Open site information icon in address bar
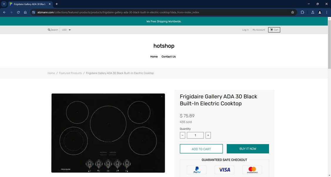 coord(34,12)
